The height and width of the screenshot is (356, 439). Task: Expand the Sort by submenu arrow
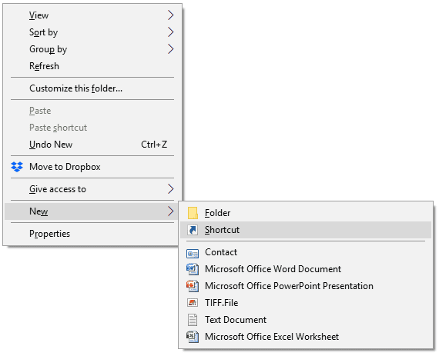click(170, 32)
